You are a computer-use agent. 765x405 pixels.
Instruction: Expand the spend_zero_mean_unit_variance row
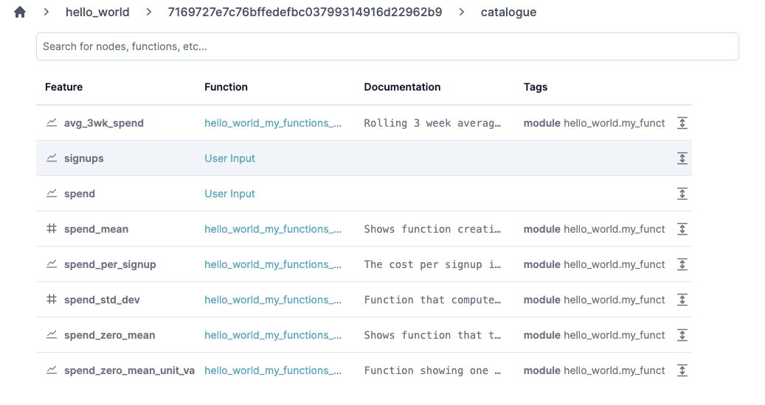pyautogui.click(x=682, y=370)
